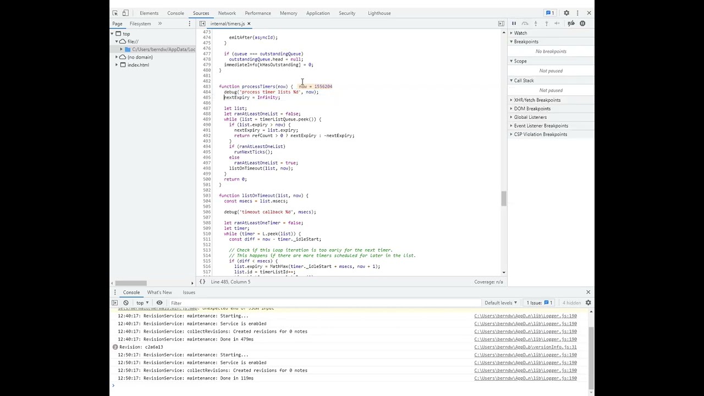Open the Issues drawer tab

(x=189, y=293)
